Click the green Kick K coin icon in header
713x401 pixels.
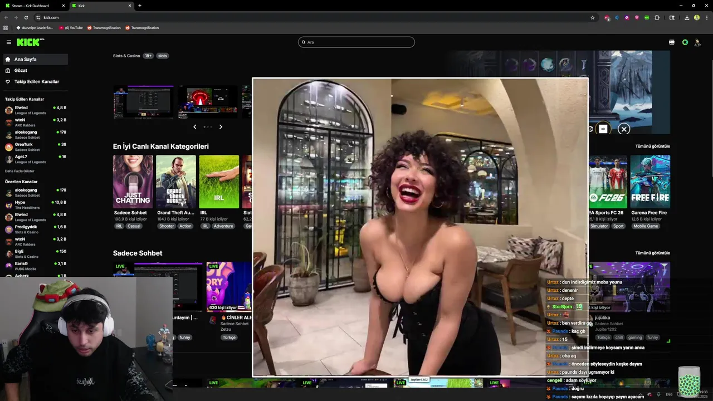[x=685, y=42]
